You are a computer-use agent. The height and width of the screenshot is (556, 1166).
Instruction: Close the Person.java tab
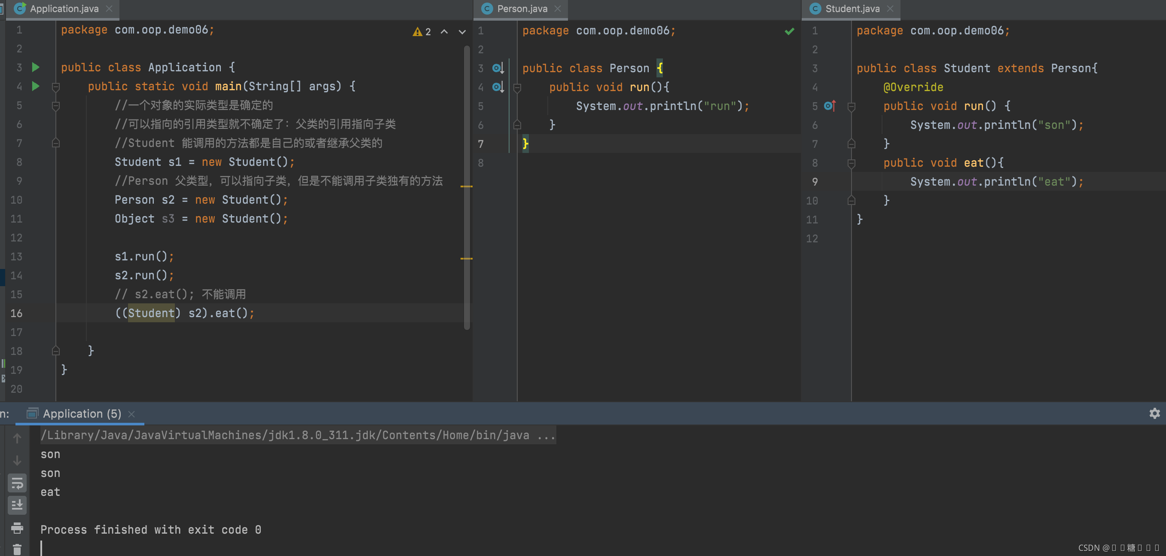[x=558, y=9]
